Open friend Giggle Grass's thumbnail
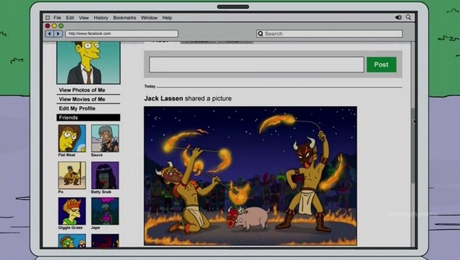 [72, 211]
